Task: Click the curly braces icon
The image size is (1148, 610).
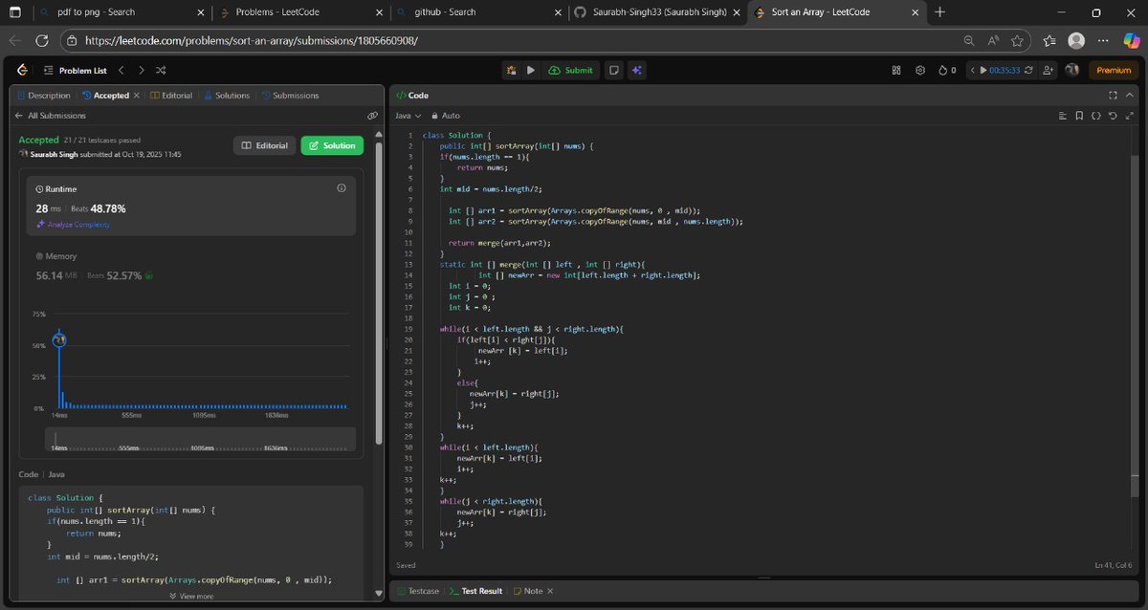Action: point(1096,116)
